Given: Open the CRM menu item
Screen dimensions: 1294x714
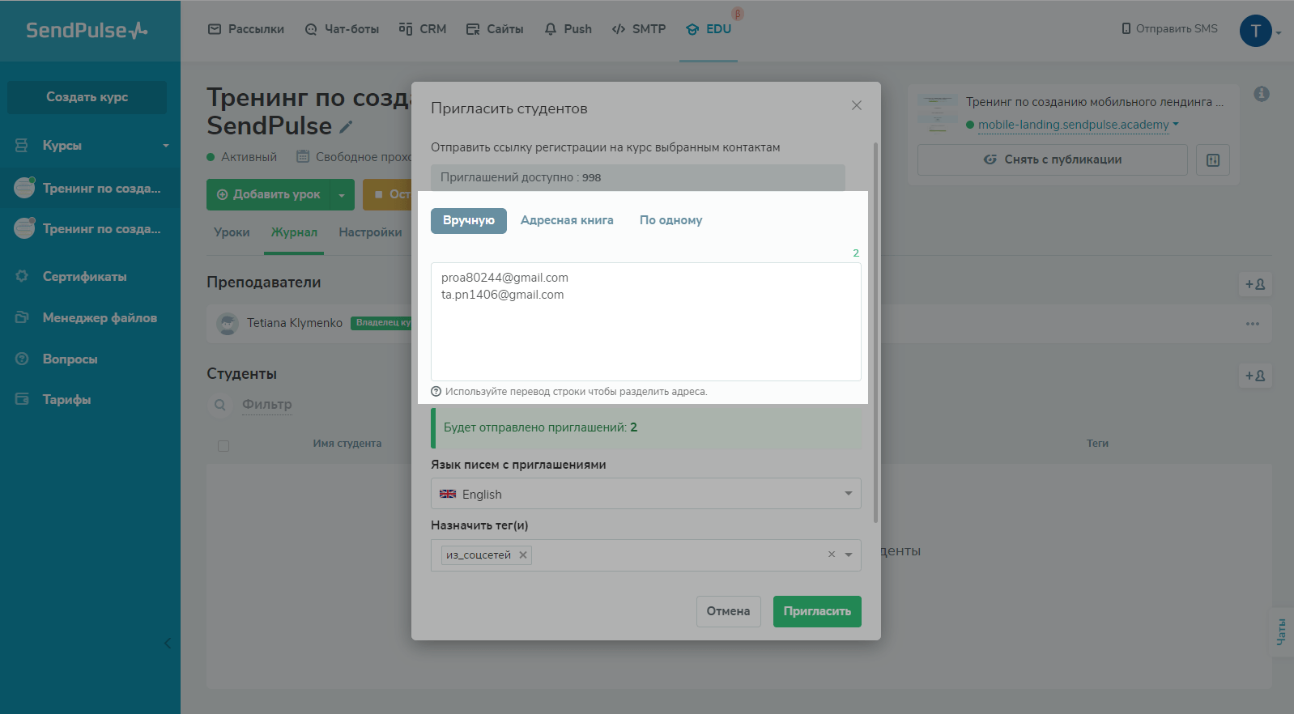Looking at the screenshot, I should point(423,29).
